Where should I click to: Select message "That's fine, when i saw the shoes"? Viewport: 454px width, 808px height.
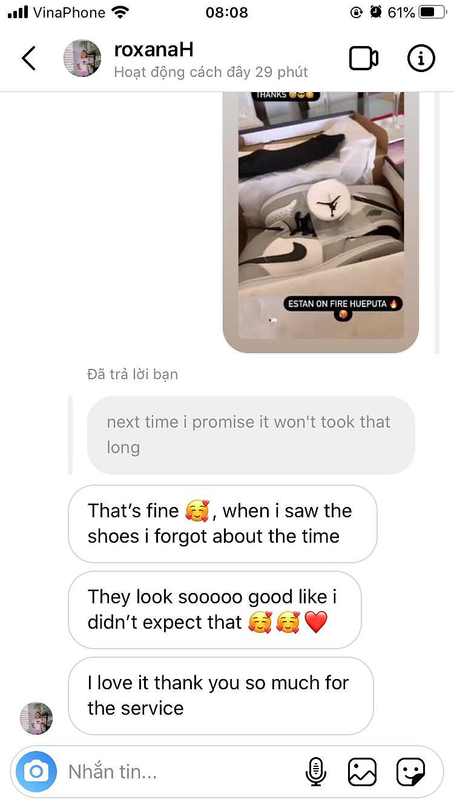222,523
